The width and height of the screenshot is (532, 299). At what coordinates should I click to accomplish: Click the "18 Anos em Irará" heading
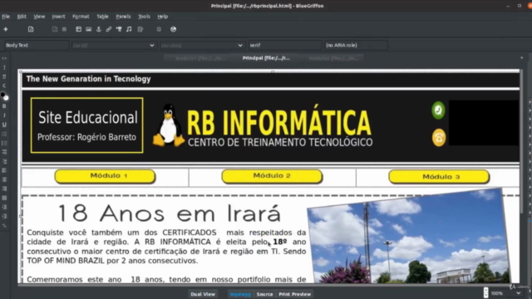[x=169, y=213]
